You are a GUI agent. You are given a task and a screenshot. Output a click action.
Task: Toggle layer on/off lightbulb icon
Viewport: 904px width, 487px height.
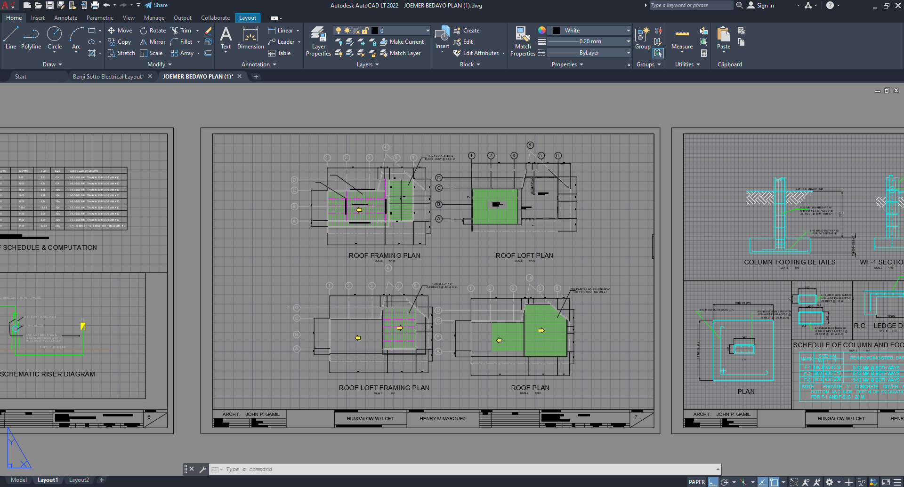pyautogui.click(x=338, y=31)
